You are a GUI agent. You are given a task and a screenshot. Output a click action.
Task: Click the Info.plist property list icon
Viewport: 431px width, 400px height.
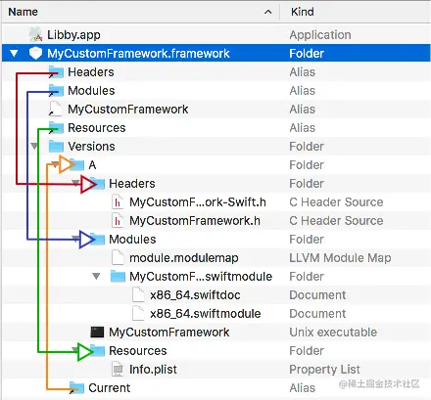tap(118, 369)
